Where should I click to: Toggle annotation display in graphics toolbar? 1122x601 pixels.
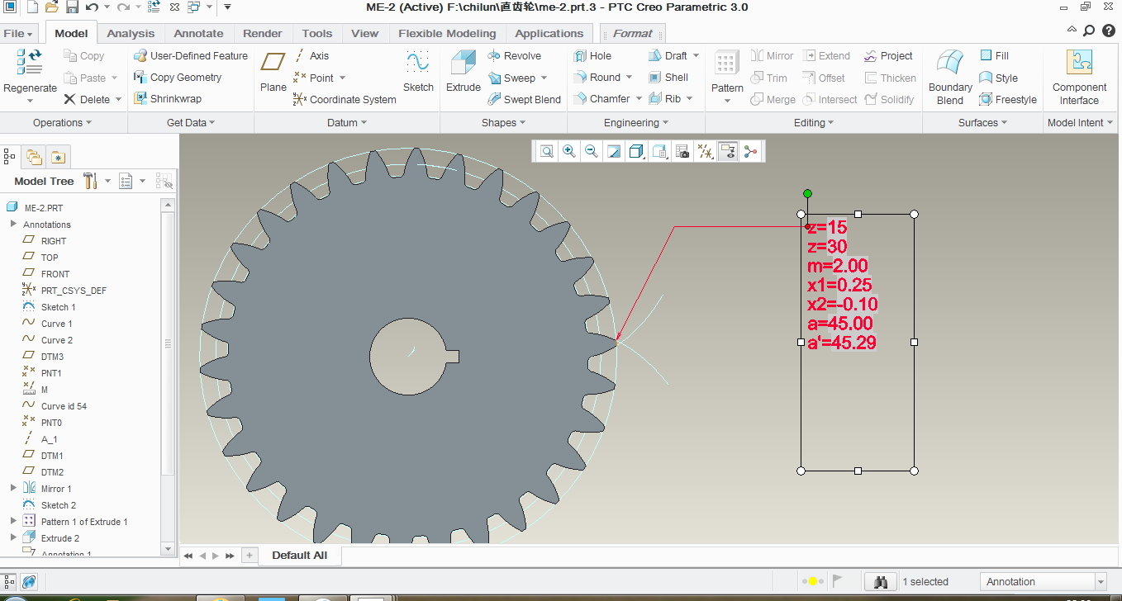(728, 151)
